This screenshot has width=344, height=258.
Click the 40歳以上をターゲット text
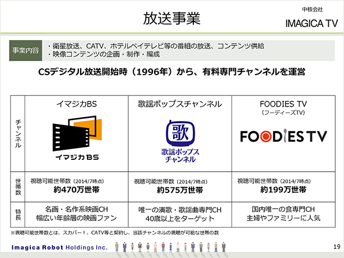(x=180, y=219)
